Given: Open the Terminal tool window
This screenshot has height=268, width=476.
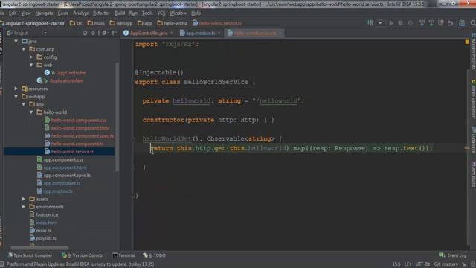Looking at the screenshot, I should pos(124,255).
